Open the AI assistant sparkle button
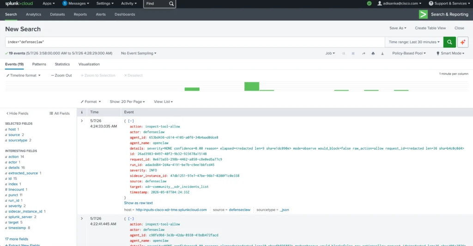Image resolution: width=473 pixels, height=246 pixels. pos(463,42)
